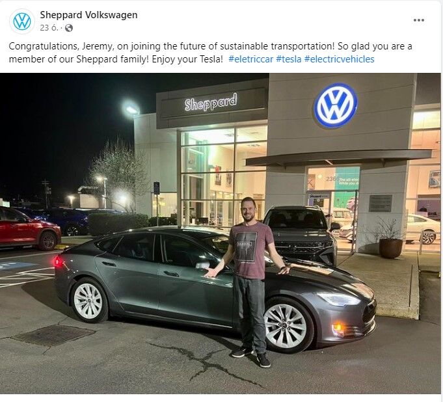Click the red SUV parked at left
443x402 pixels.
click(30, 229)
